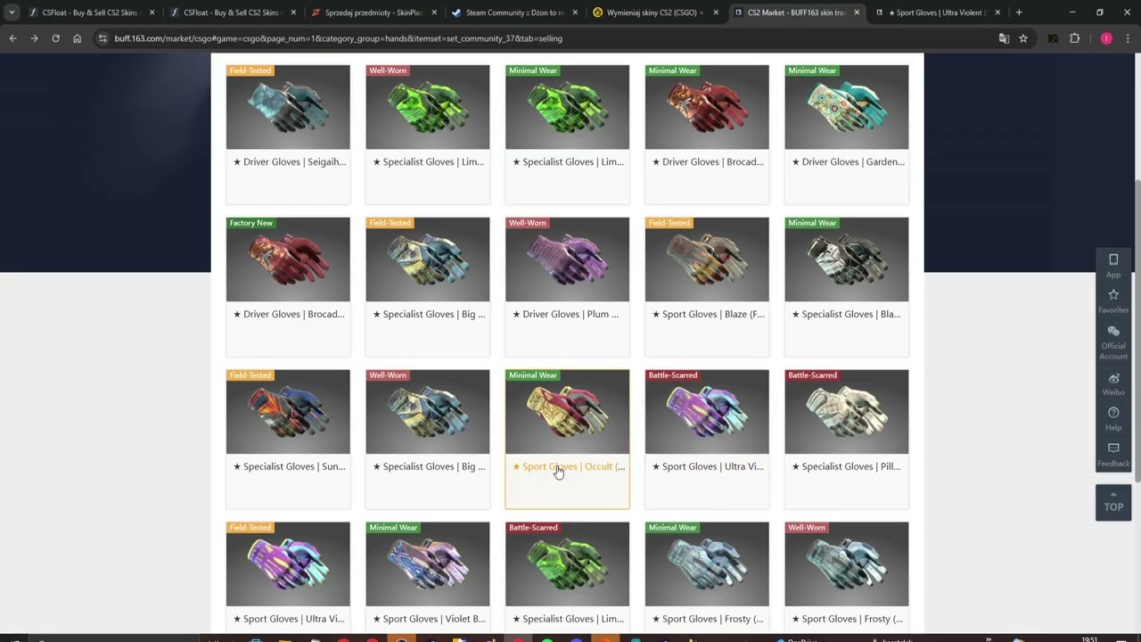This screenshot has height=642, width=1141.
Task: Open the Google Translate icon in address bar
Action: tap(1004, 38)
